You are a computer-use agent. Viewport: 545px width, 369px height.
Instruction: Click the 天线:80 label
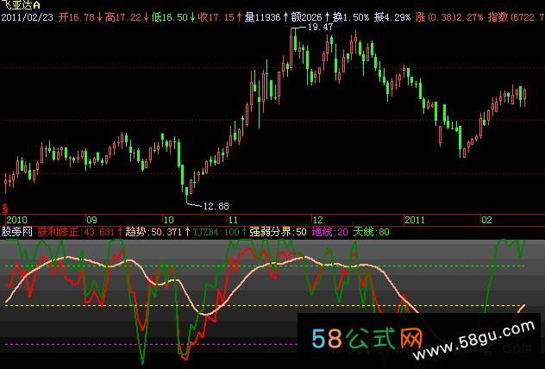(x=371, y=232)
